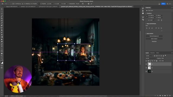Click the Home icon in options bar
This screenshot has height=97, width=173.
(x=2, y=4)
